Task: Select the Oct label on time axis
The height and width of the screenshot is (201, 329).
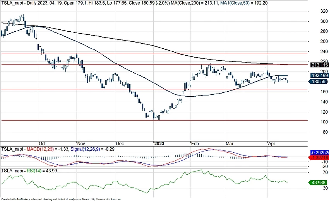Action: tap(42, 143)
